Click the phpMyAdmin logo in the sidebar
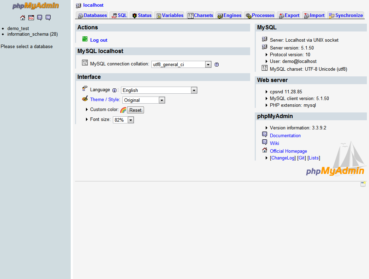Image resolution: width=369 pixels, height=279 pixels. 35,6
